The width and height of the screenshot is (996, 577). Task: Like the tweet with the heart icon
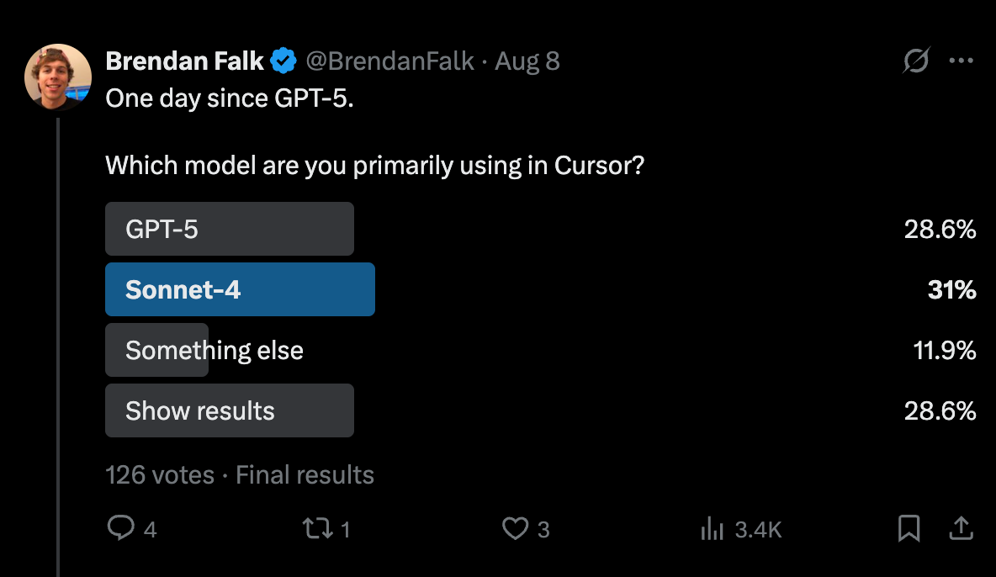pos(514,528)
